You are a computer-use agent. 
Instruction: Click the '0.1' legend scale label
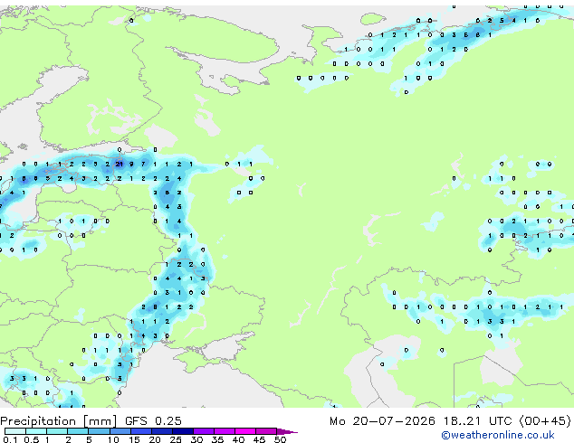pyautogui.click(x=10, y=439)
